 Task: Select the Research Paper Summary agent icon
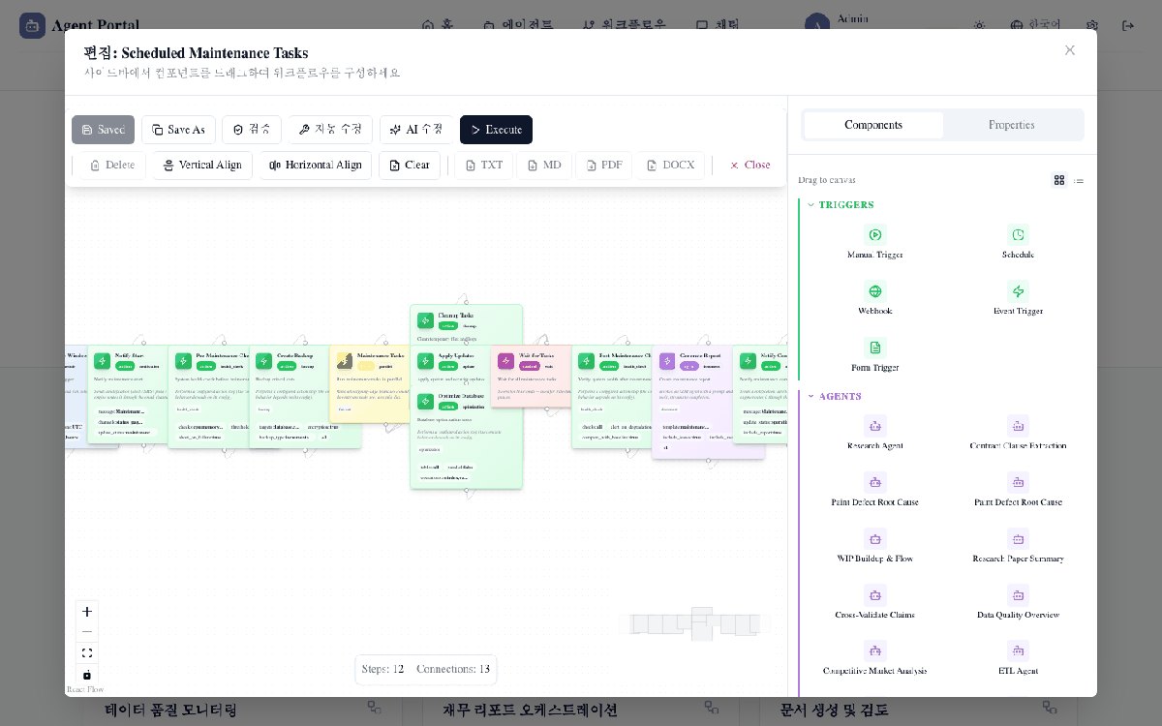coord(1018,538)
